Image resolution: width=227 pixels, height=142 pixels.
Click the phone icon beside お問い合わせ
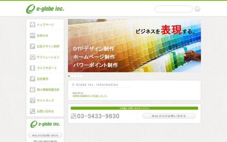[32, 111]
